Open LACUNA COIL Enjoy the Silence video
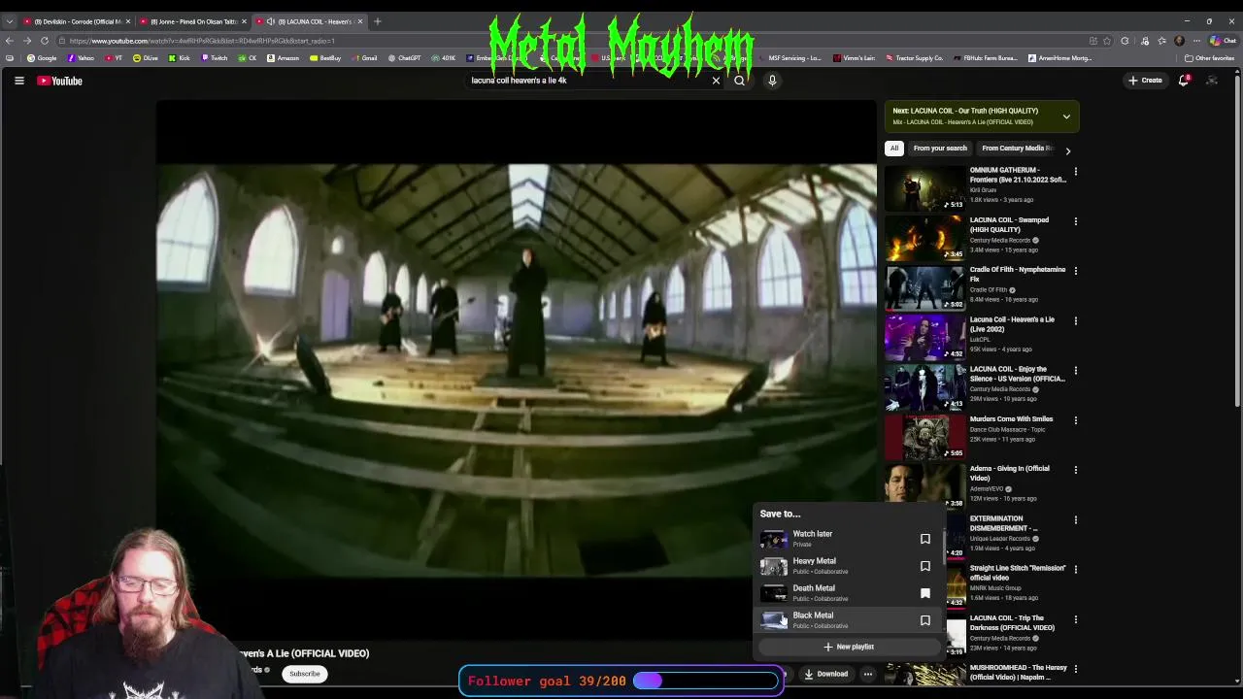This screenshot has height=699, width=1243. pos(1017,374)
